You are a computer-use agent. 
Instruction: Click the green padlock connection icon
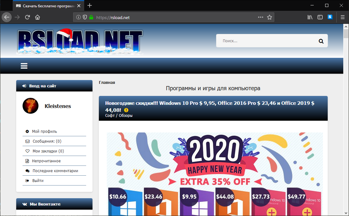[x=91, y=17]
